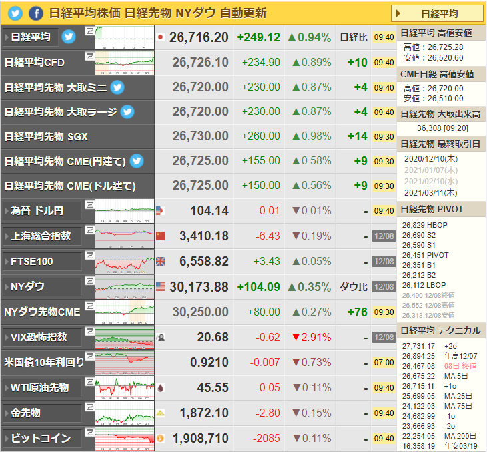Click the 米国債10年利回り row label
Image resolution: width=487 pixels, height=452 pixels.
[x=43, y=363]
